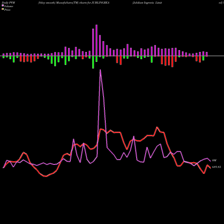Click the 689.85 price value label
Screen dimensions: 224x224
coord(216,167)
